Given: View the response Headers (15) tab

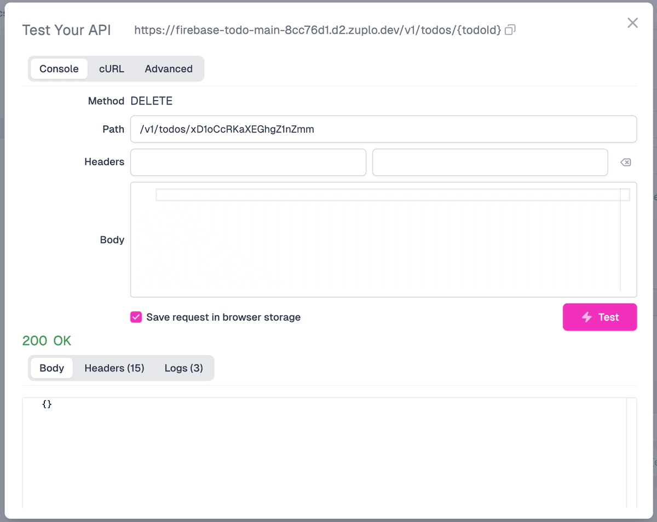Looking at the screenshot, I should 114,368.
